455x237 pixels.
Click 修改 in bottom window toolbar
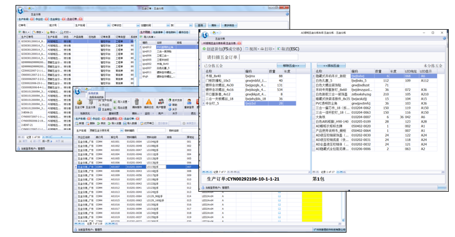coord(102,123)
